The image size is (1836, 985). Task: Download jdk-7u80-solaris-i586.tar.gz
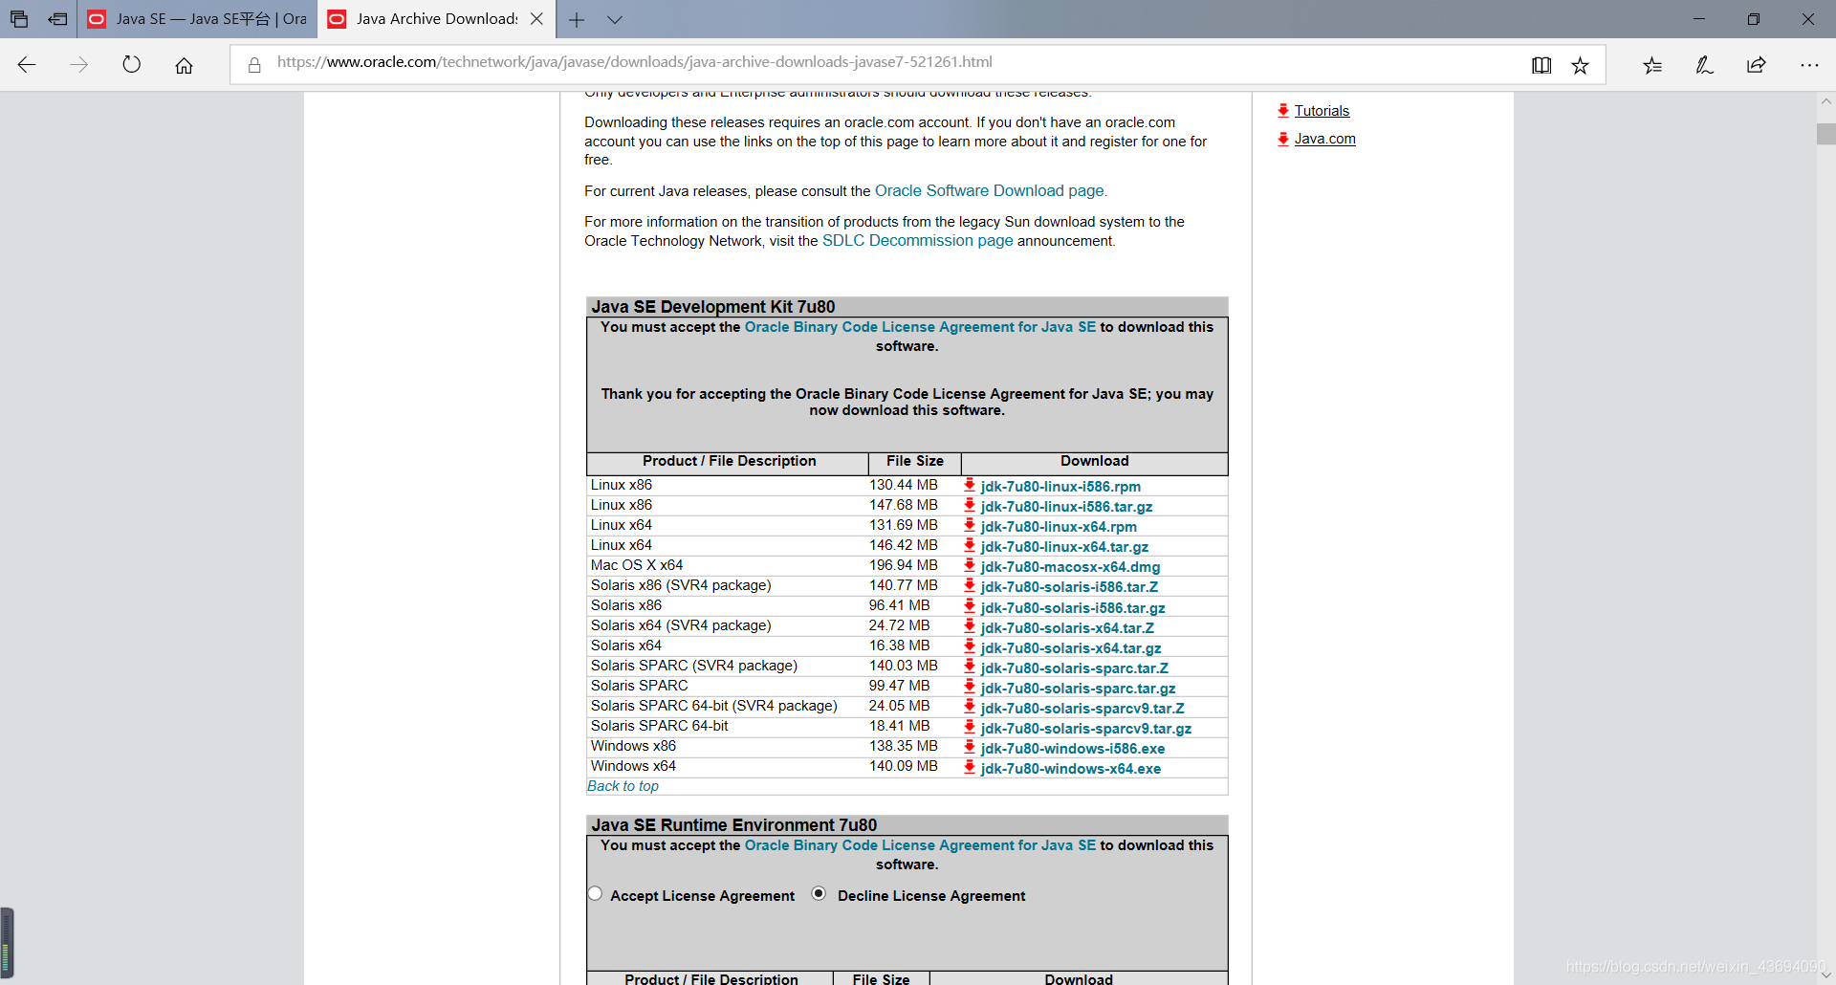[1073, 608]
